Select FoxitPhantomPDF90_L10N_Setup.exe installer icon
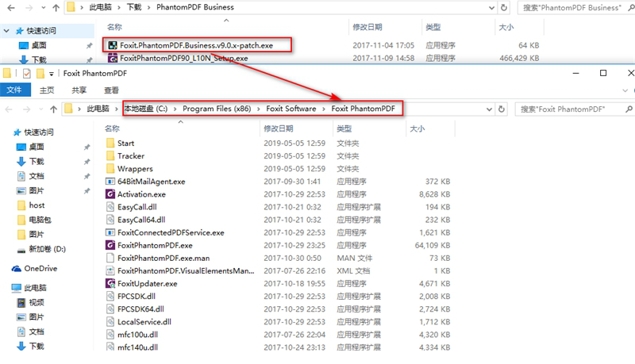The height and width of the screenshot is (364, 635). [x=113, y=58]
